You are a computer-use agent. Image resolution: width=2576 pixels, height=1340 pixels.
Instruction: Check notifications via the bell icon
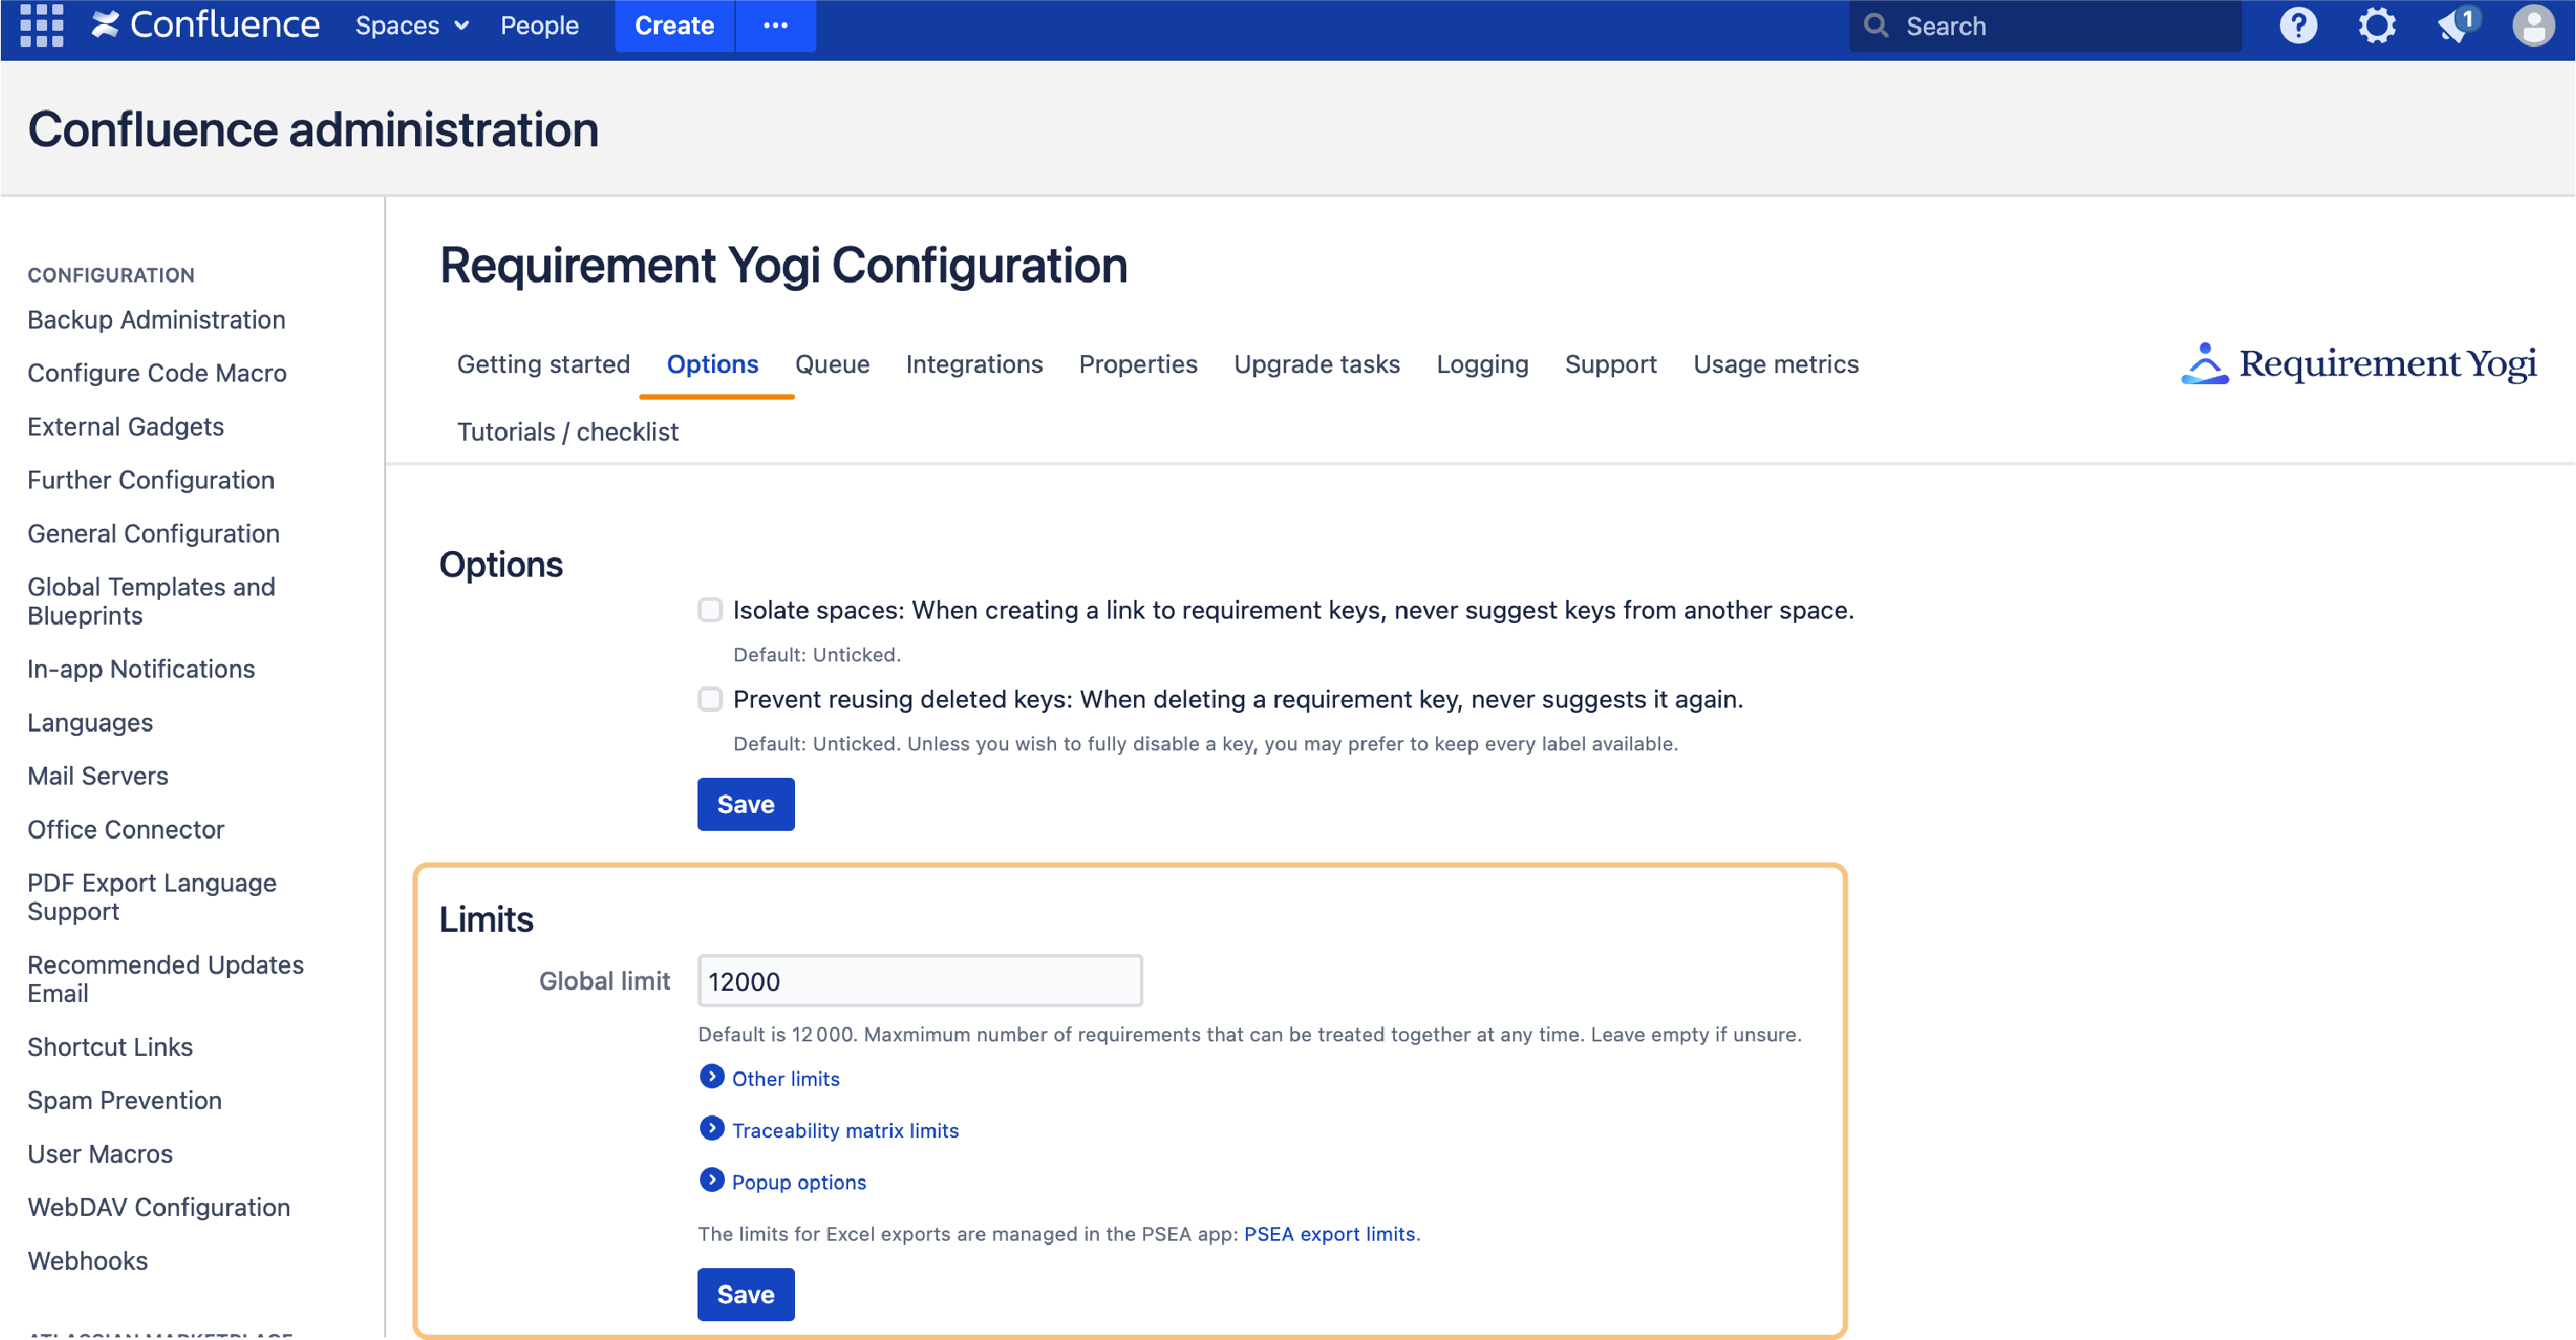(2455, 25)
